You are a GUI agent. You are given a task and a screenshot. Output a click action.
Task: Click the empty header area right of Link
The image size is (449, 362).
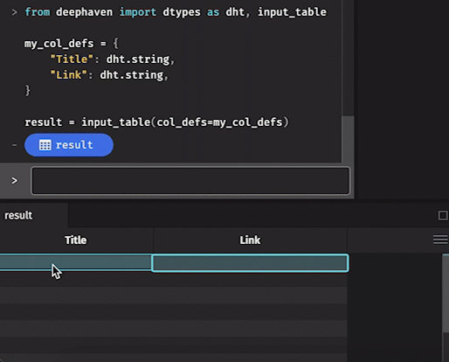click(390, 240)
